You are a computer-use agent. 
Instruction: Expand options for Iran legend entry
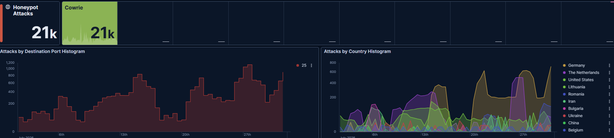point(609,101)
